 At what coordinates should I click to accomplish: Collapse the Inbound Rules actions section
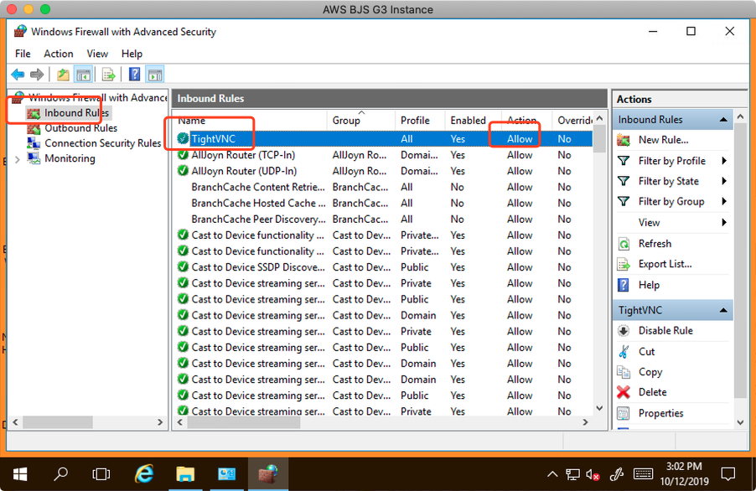tap(723, 120)
